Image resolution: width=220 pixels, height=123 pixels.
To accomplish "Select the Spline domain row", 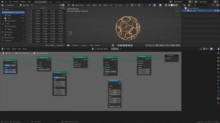I will click(x=13, y=29).
